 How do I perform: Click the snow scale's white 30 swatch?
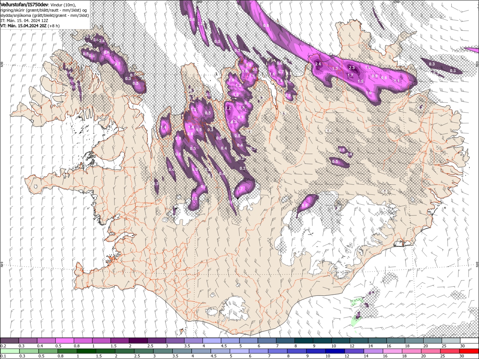(x=469, y=341)
